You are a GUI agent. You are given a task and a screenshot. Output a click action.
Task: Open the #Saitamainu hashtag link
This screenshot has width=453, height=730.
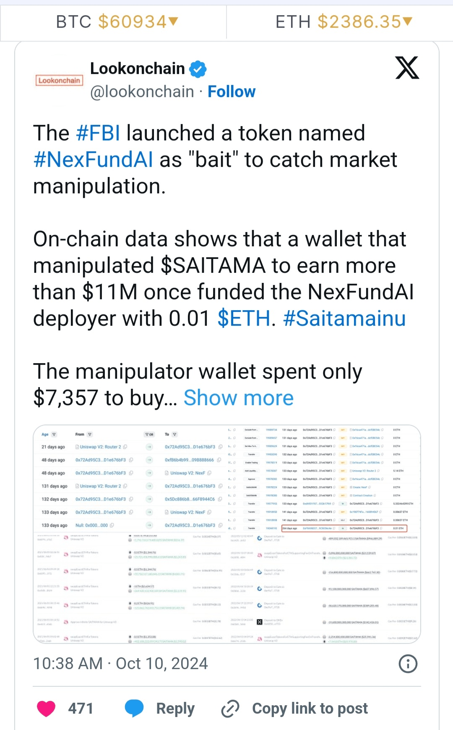click(344, 319)
